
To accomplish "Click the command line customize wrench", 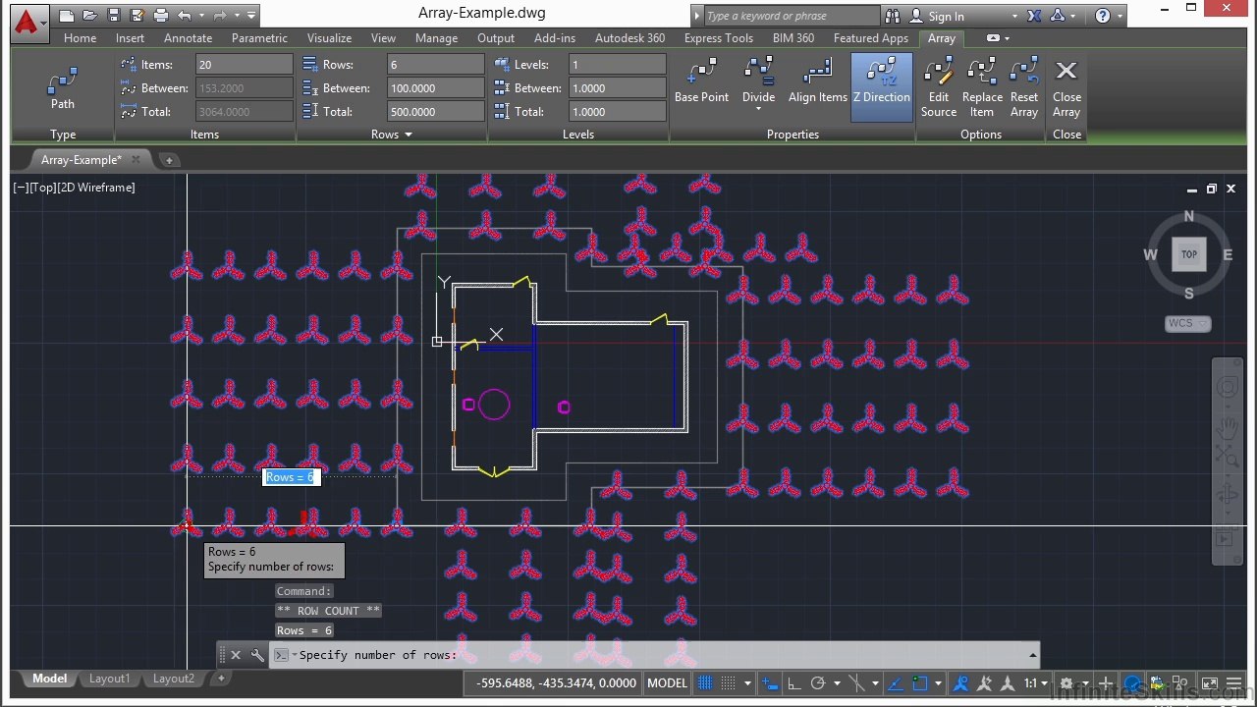I will [257, 655].
